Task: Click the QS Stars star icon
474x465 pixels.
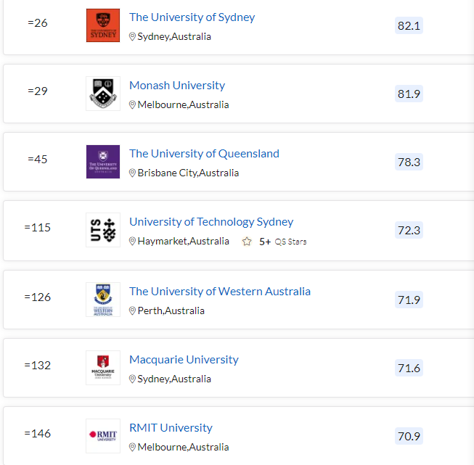Action: (x=247, y=242)
